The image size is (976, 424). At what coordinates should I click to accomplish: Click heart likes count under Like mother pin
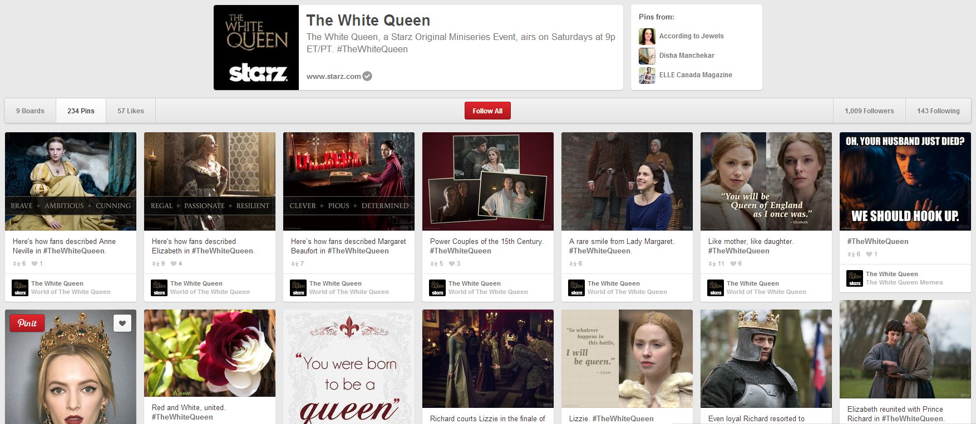[x=733, y=264]
